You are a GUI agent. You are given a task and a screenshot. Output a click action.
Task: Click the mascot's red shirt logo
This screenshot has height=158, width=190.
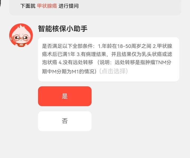click(x=21, y=45)
